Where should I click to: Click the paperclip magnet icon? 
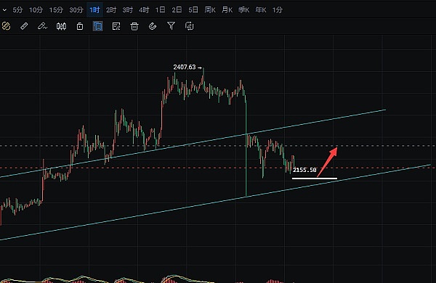click(153, 26)
